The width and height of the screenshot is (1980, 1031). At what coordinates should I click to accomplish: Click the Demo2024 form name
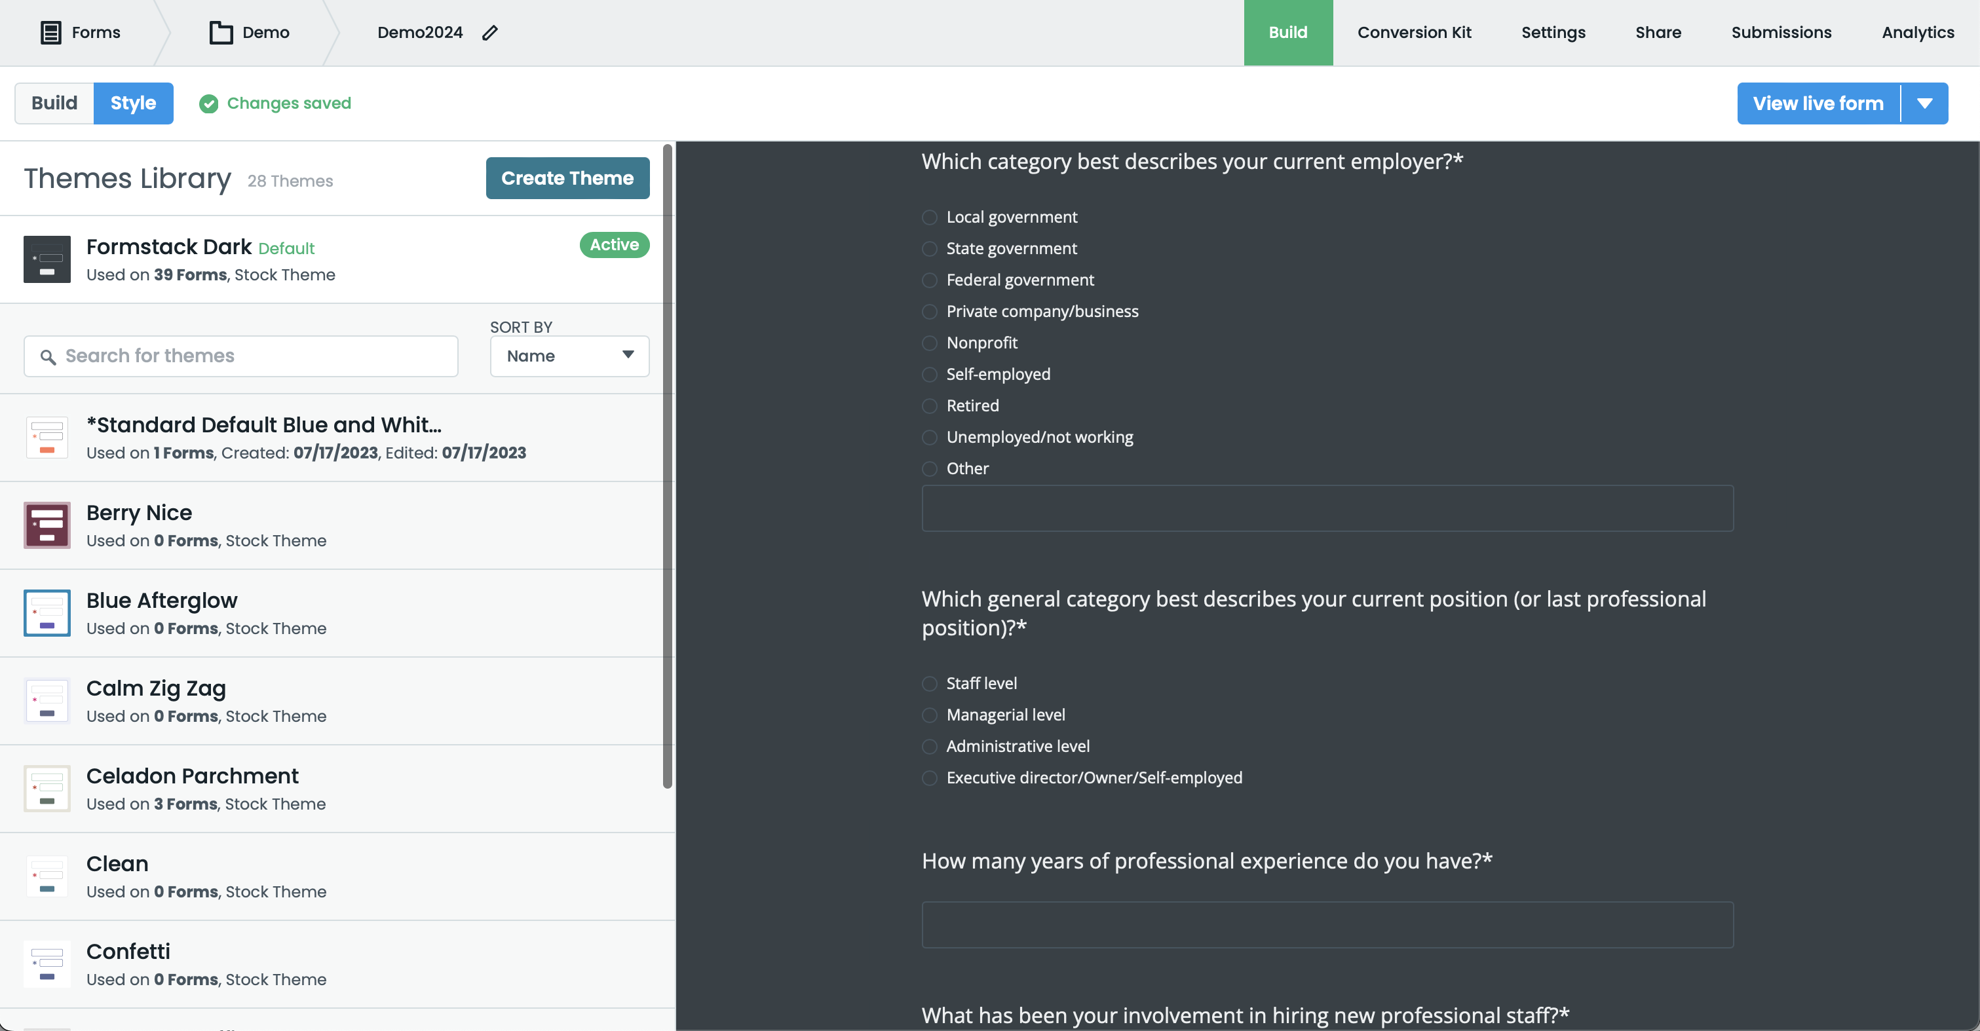[x=420, y=32]
